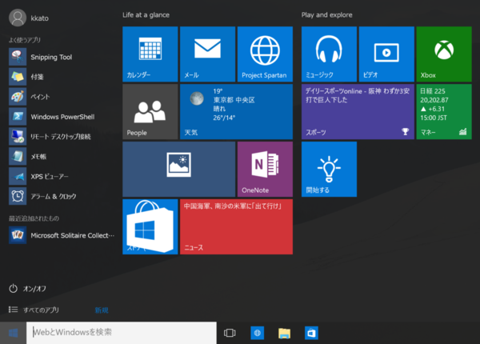Click the よく使うアプリ heading

(25, 40)
